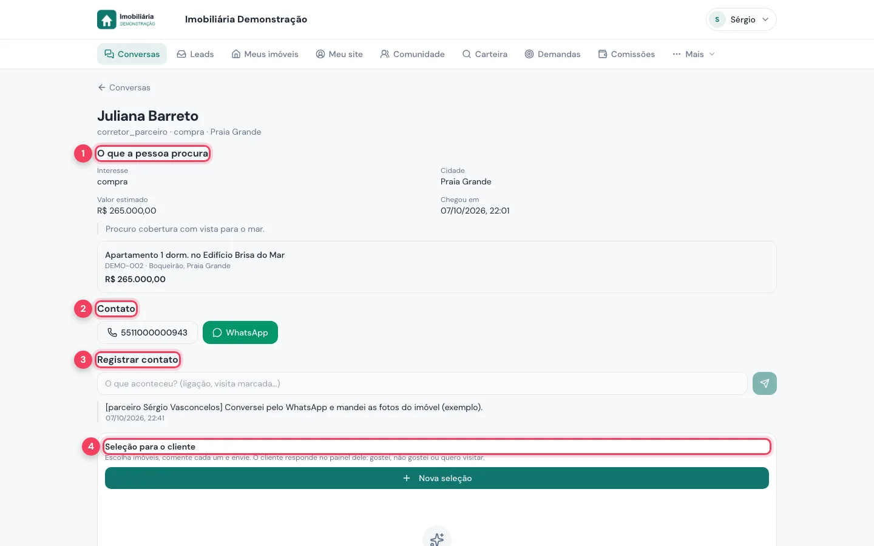Create a Nova seleção

click(437, 478)
